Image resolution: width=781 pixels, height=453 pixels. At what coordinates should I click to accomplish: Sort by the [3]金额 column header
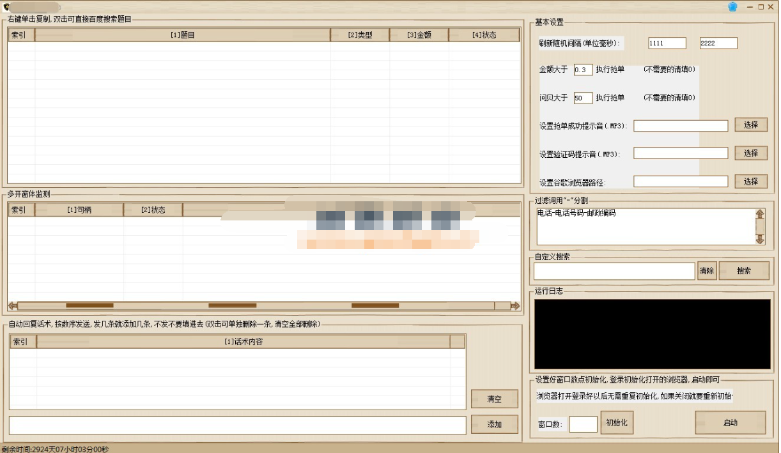tap(419, 35)
